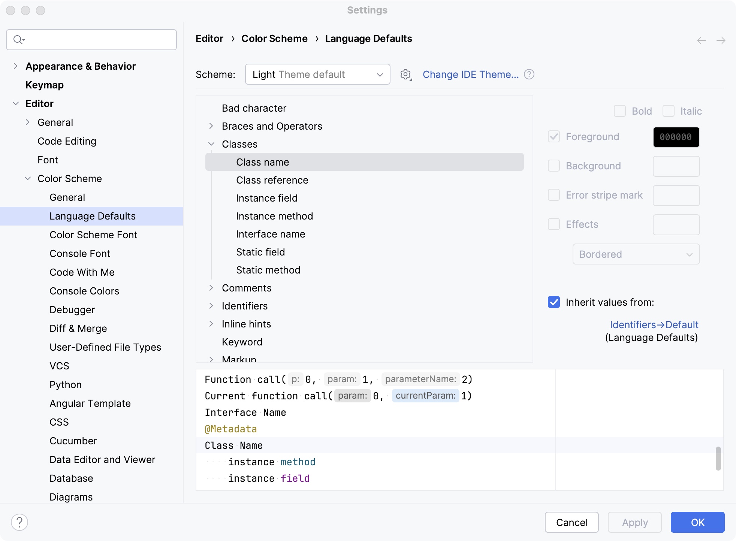Expand the Comments tree section
The image size is (736, 541).
(x=212, y=288)
